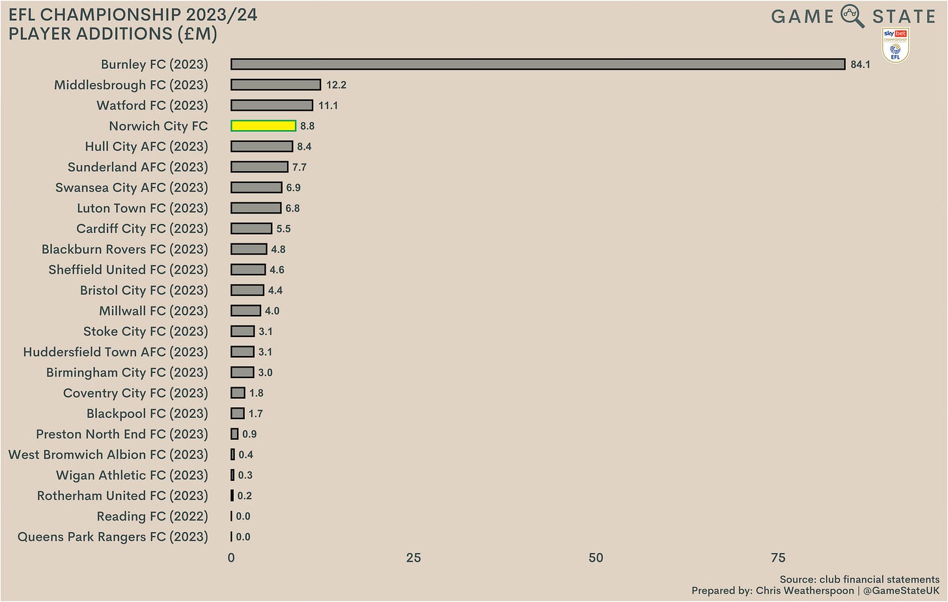This screenshot has width=948, height=602.
Task: Click 'Source: club financial statements' text
Action: point(859,579)
